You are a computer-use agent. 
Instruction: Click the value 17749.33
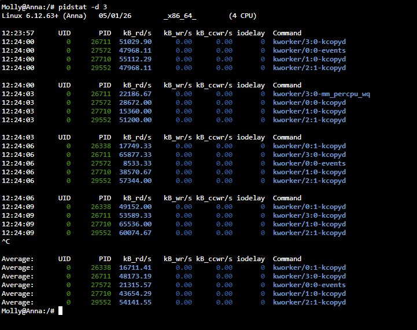[135, 146]
